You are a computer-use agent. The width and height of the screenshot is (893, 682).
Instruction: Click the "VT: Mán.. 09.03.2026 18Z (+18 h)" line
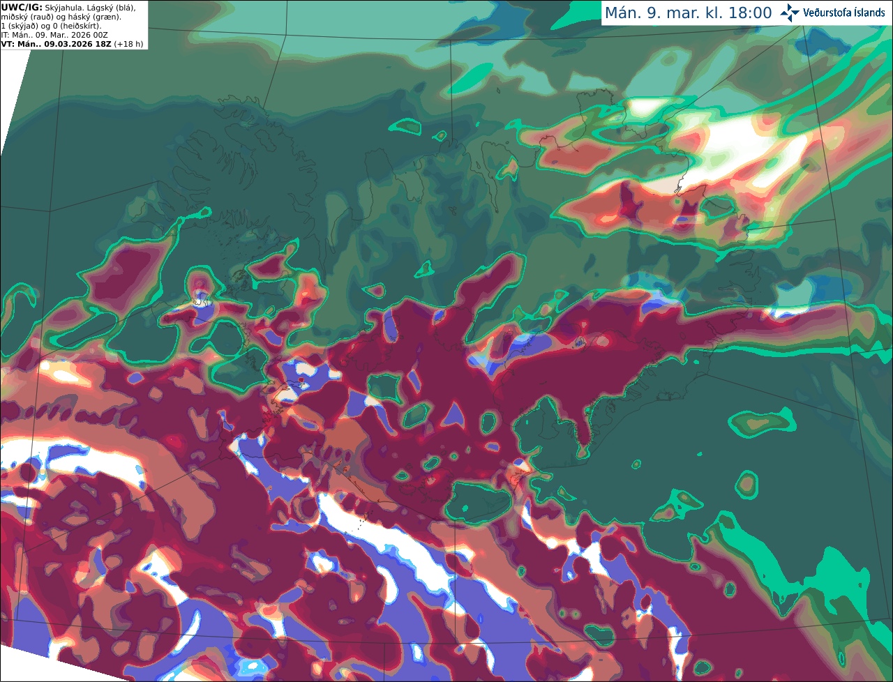pos(73,44)
